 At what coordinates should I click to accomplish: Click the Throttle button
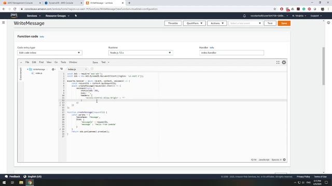pyautogui.click(x=173, y=23)
